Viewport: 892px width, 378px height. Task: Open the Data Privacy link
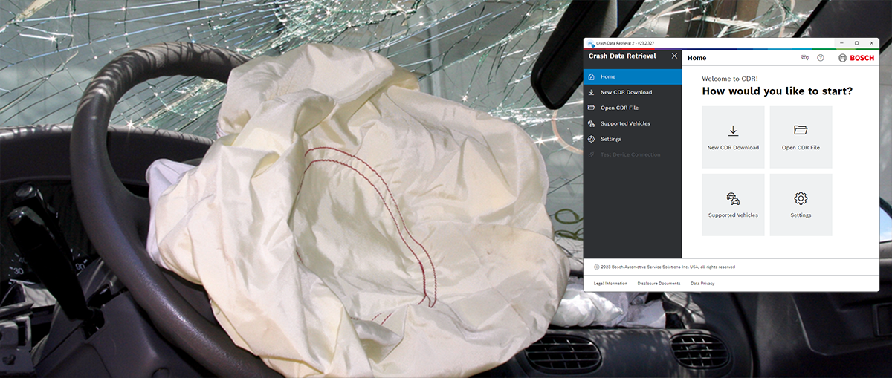702,284
